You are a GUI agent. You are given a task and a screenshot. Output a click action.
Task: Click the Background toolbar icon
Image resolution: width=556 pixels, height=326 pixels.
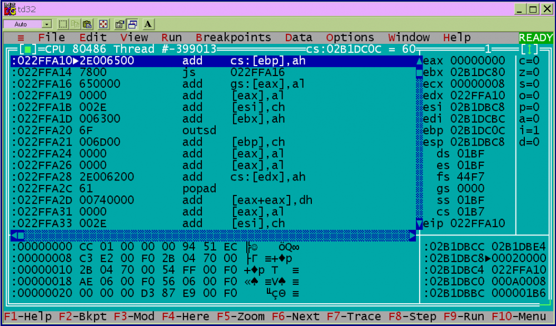click(132, 24)
